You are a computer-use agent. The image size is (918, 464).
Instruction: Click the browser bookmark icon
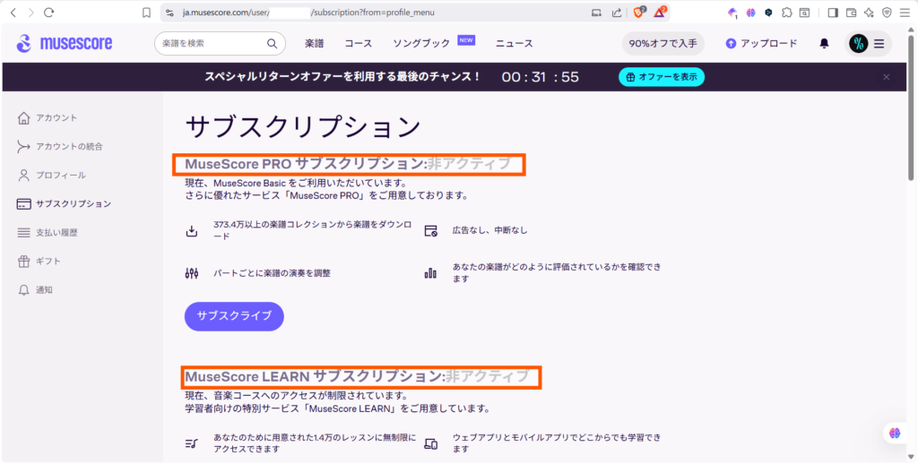click(x=146, y=13)
